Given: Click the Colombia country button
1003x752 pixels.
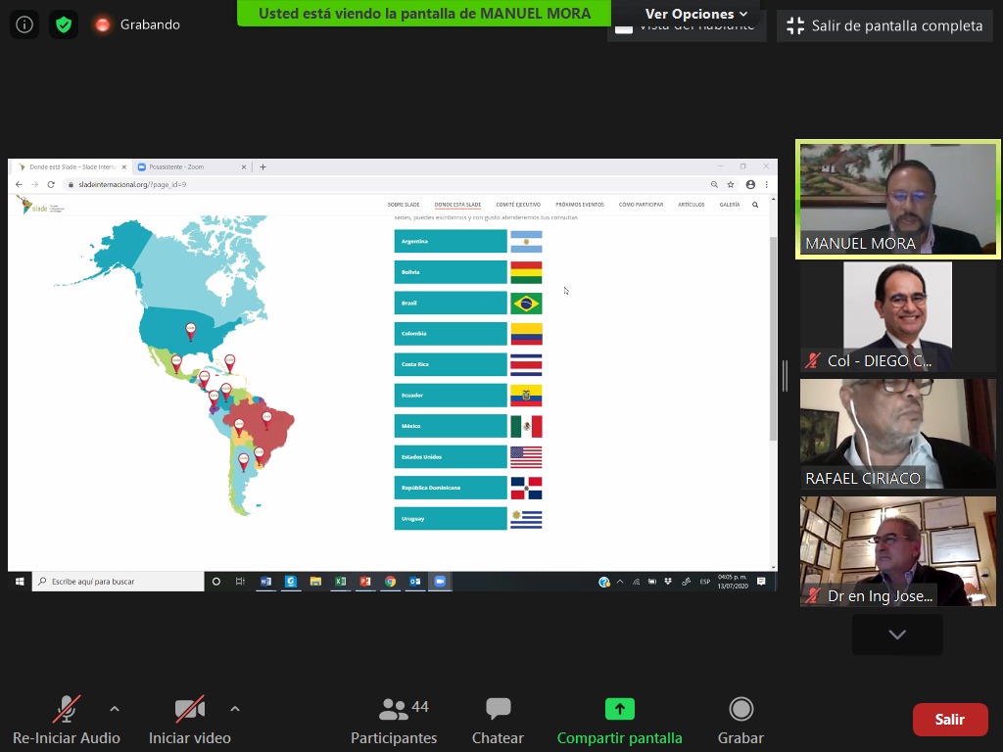Looking at the screenshot, I should click(x=451, y=333).
